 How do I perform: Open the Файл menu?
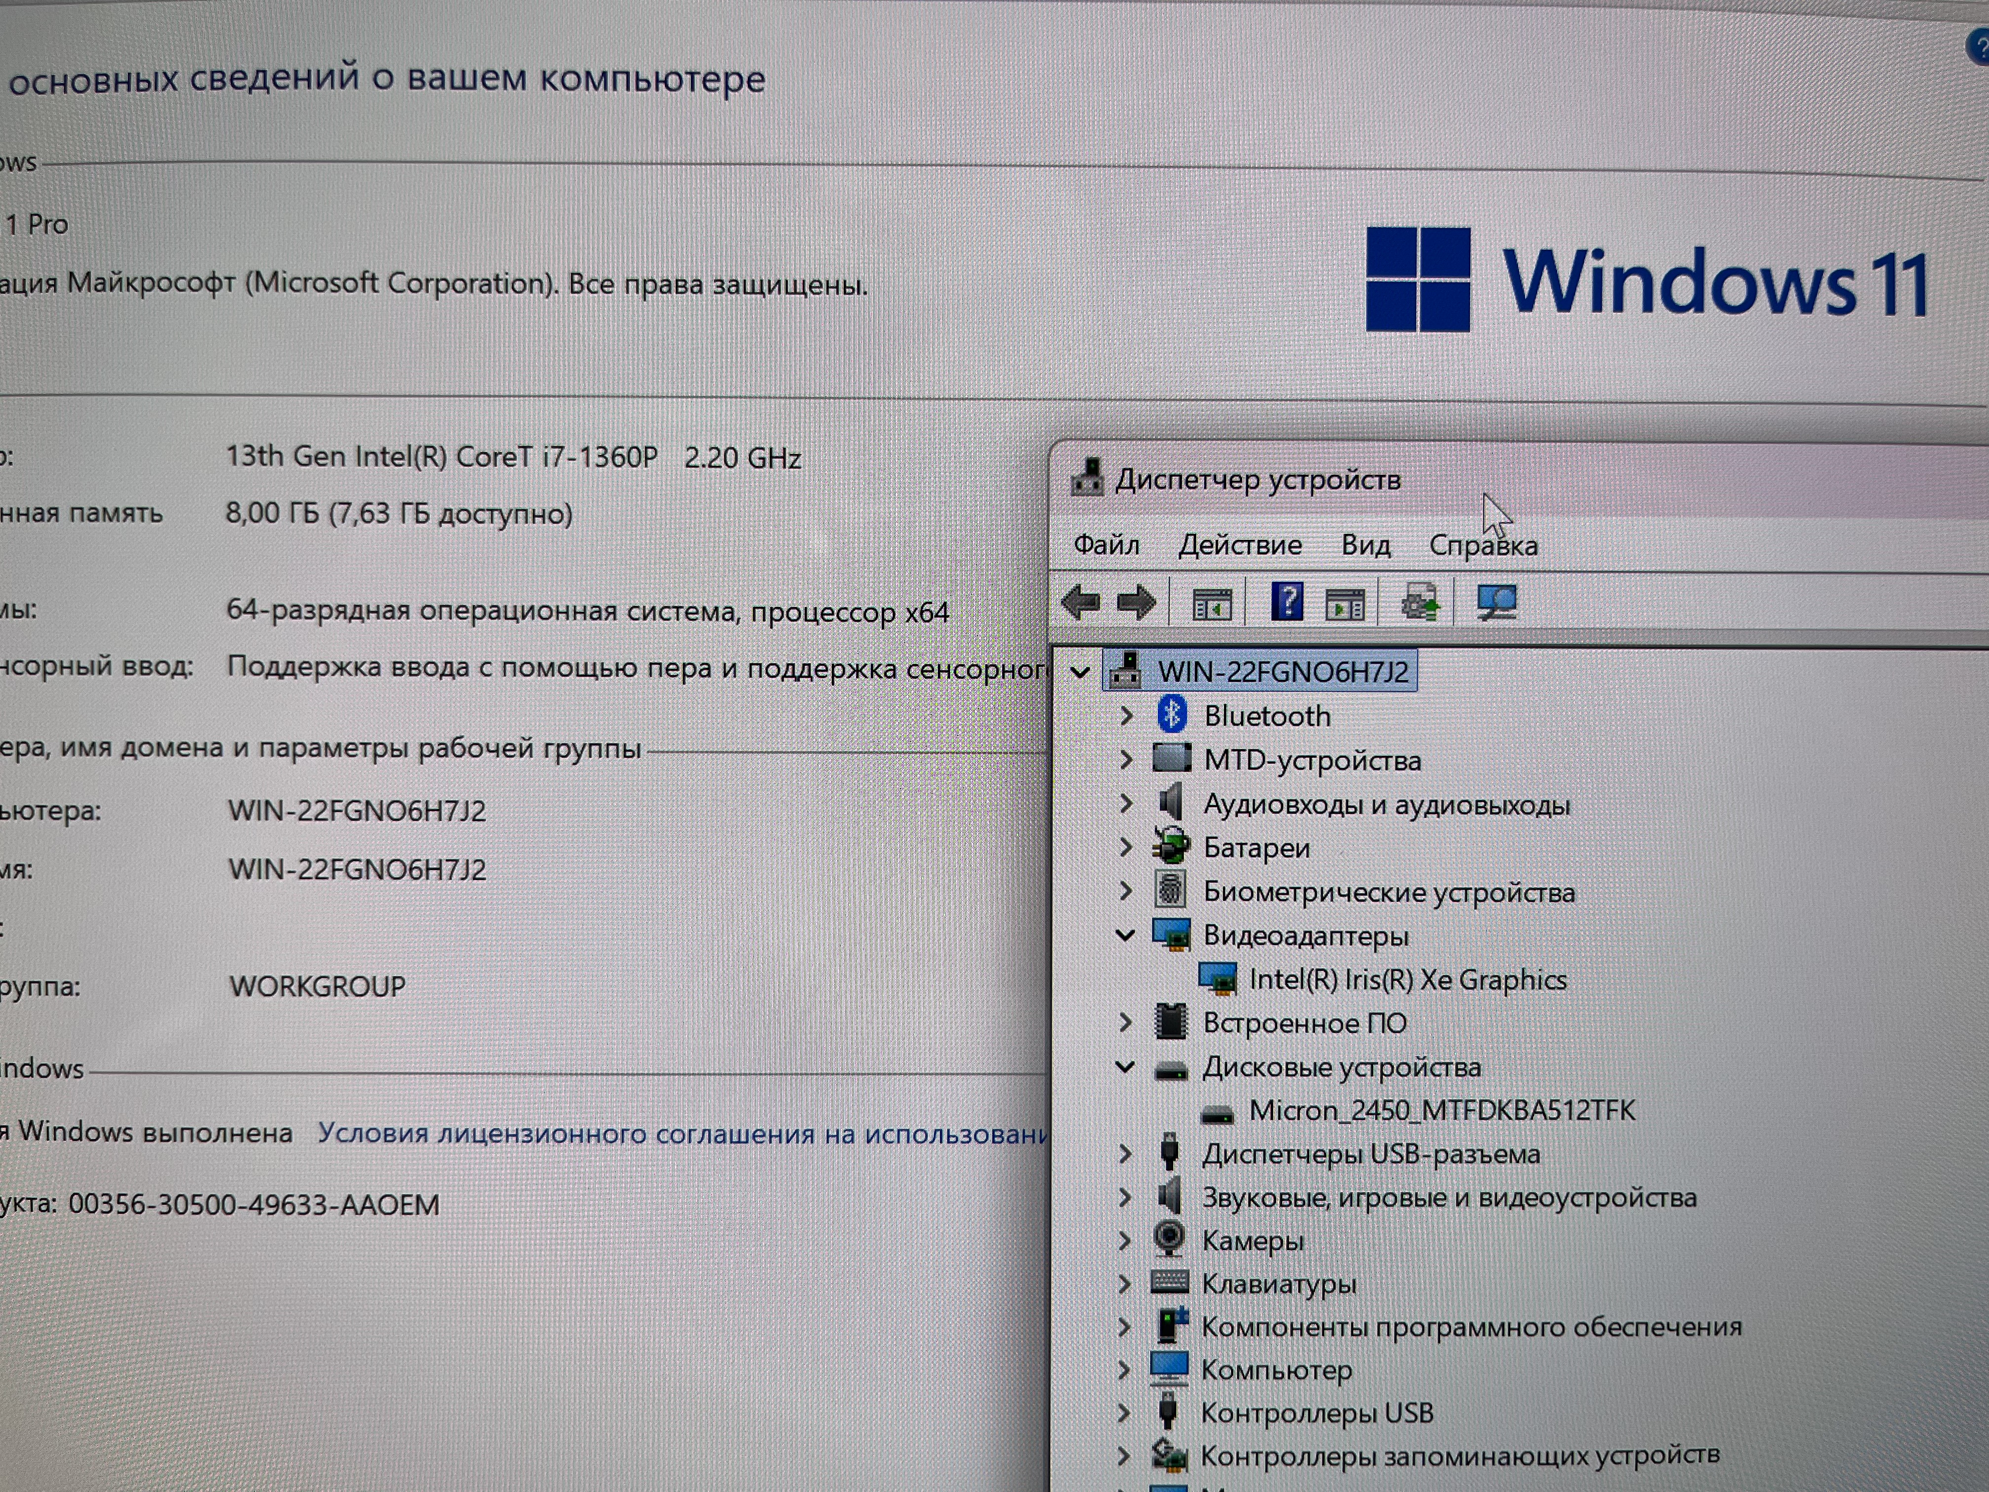[x=1106, y=545]
